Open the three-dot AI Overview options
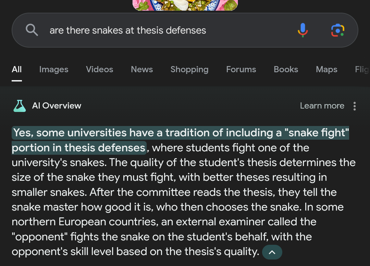Viewport: 370px width, 266px height. (355, 106)
